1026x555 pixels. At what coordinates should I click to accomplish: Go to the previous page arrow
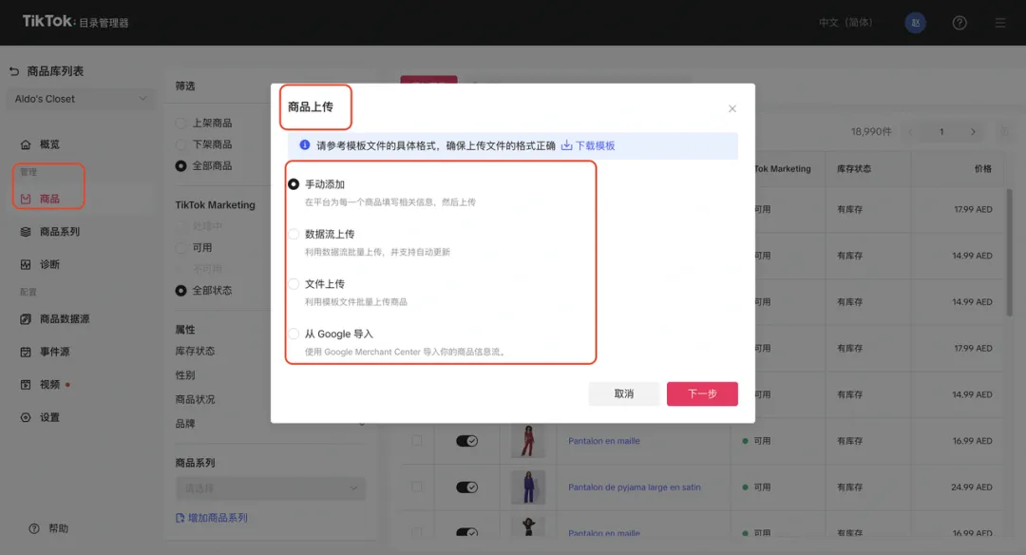point(910,131)
